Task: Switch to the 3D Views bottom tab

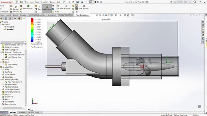Action: pyautogui.click(x=22, y=112)
